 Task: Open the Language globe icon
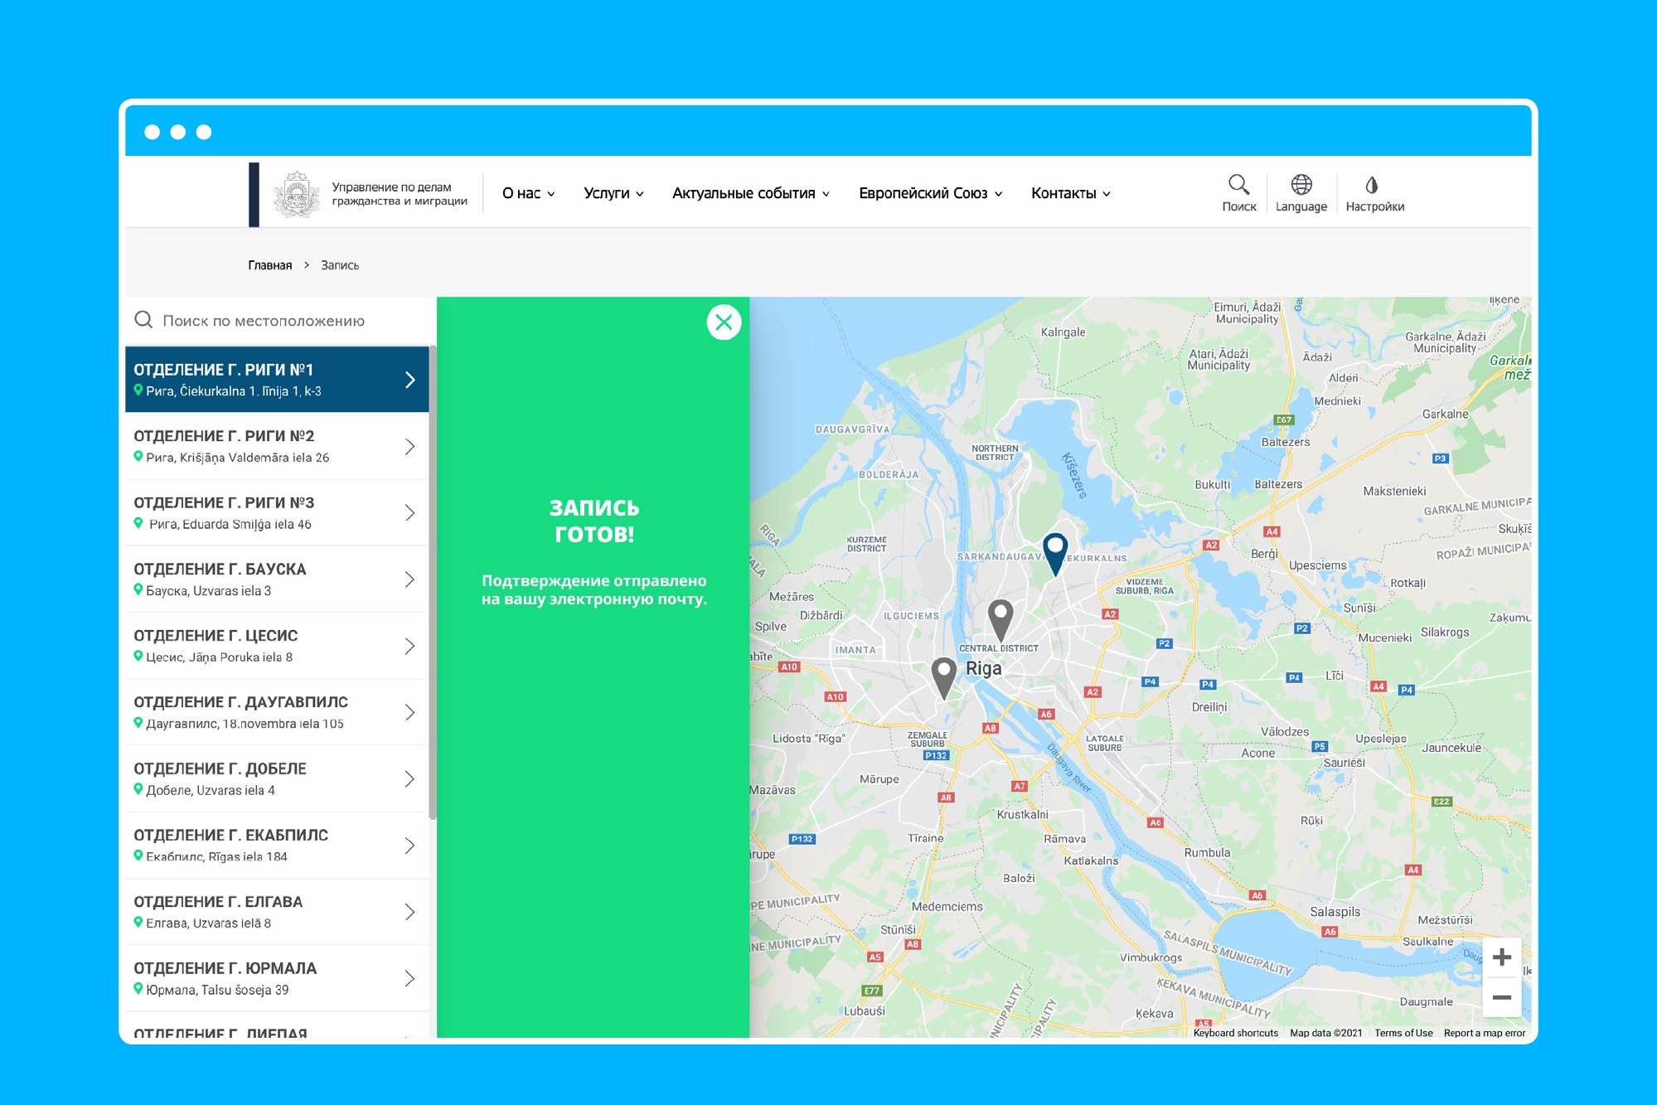(1301, 185)
